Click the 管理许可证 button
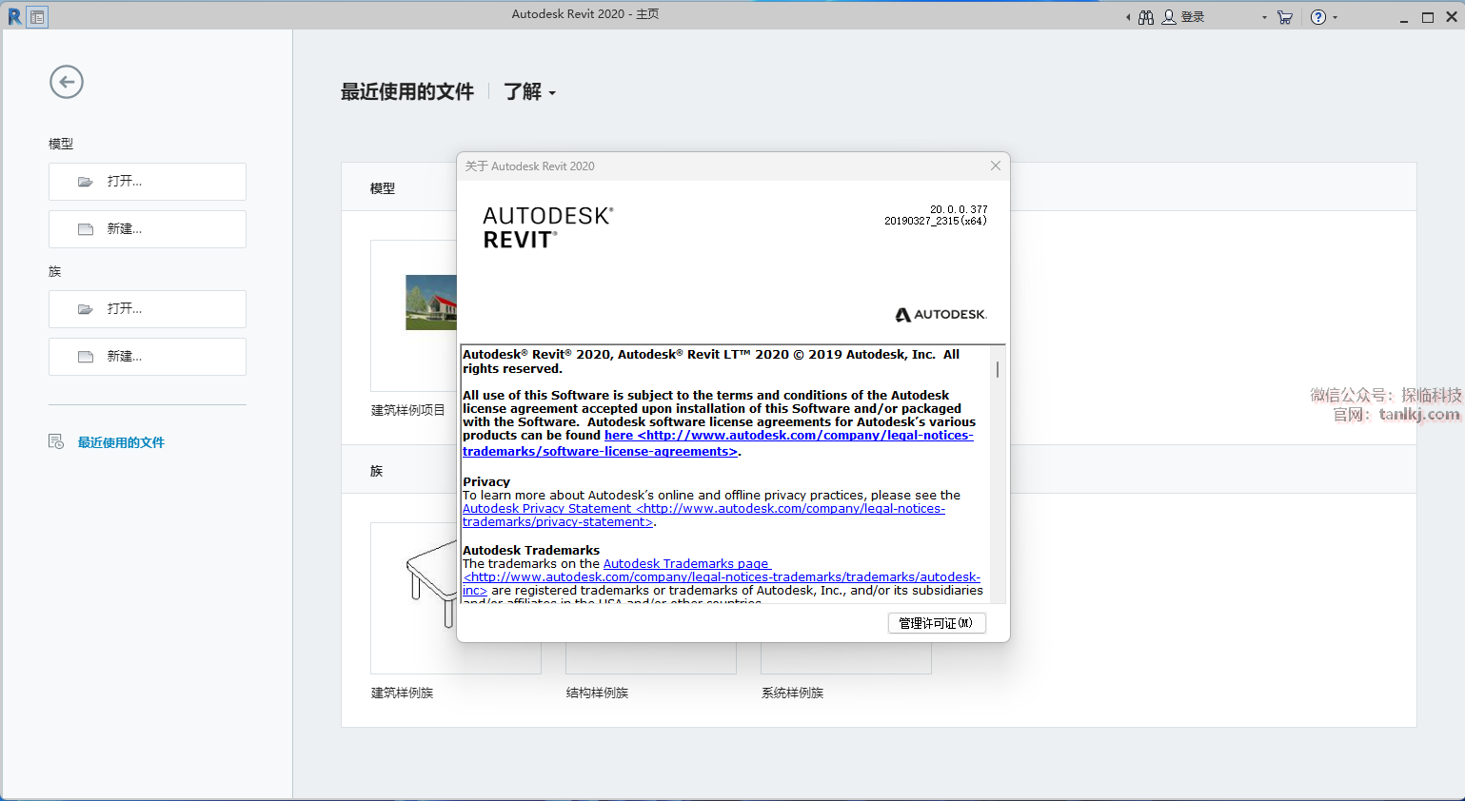The height and width of the screenshot is (801, 1465). pyautogui.click(x=936, y=623)
